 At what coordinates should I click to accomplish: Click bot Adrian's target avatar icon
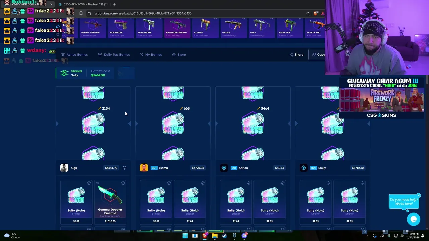coord(224,168)
